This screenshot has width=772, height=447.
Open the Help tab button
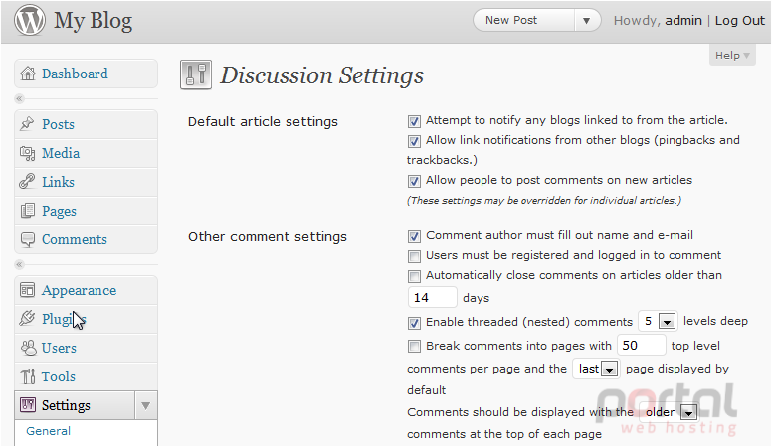point(732,55)
